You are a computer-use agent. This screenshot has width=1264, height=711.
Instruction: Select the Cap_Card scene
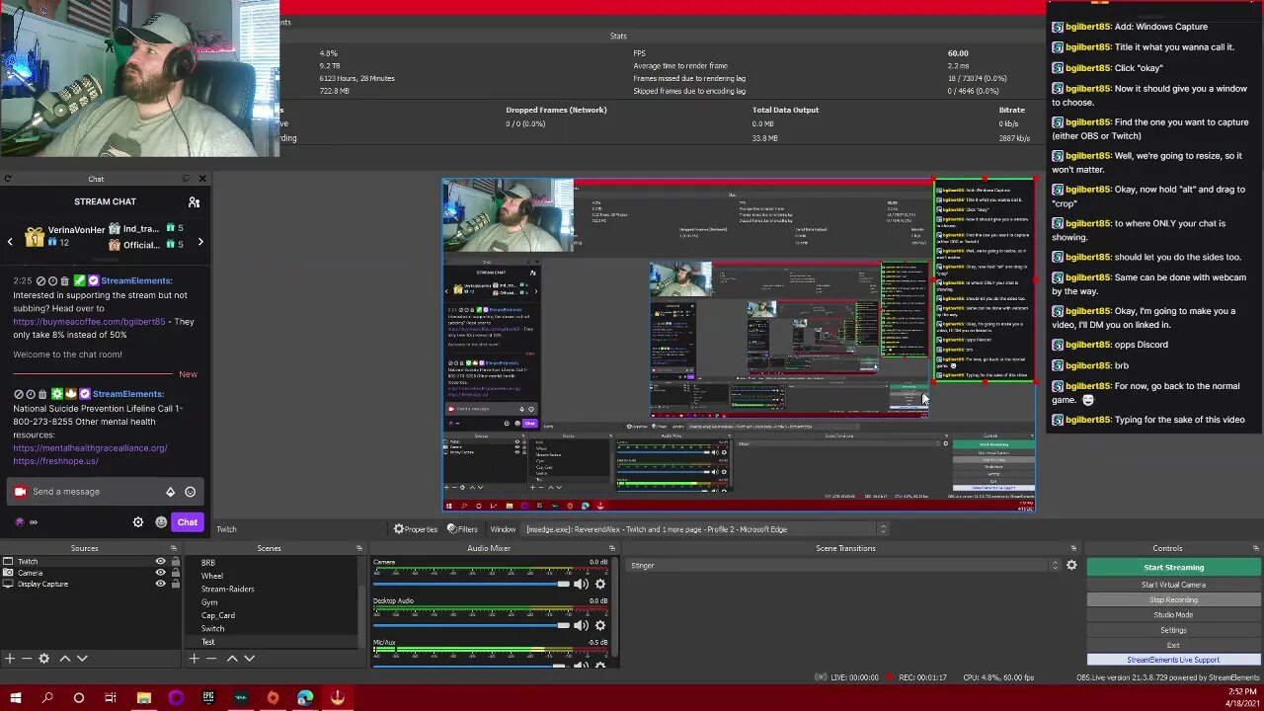point(218,615)
